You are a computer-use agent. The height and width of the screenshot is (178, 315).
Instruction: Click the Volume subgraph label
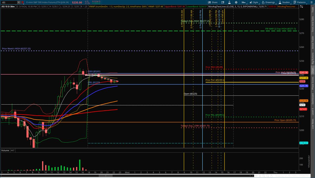pyautogui.click(x=5, y=150)
